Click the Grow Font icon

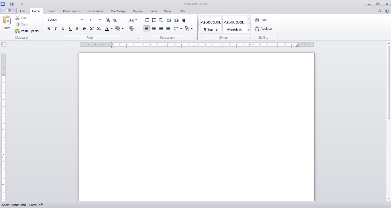(108, 20)
